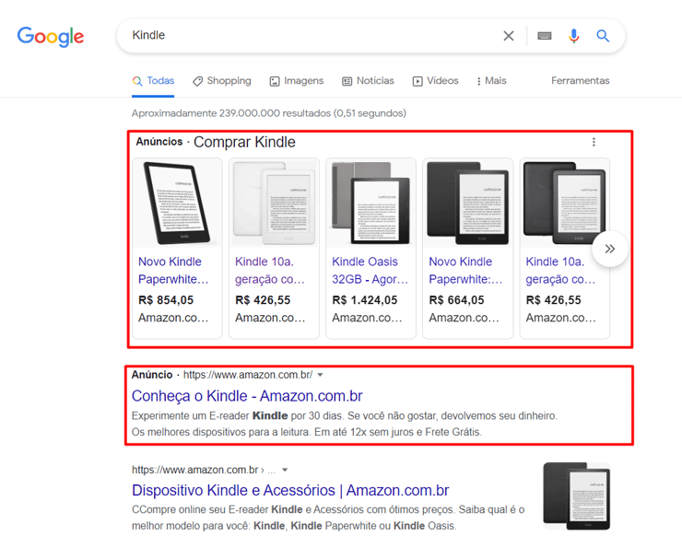Image resolution: width=682 pixels, height=547 pixels.
Task: Switch to the Imagens tab
Action: [x=297, y=81]
